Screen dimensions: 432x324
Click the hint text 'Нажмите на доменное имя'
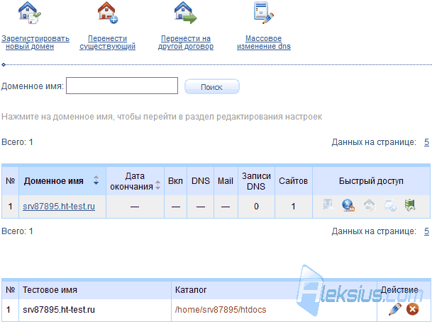coord(57,117)
